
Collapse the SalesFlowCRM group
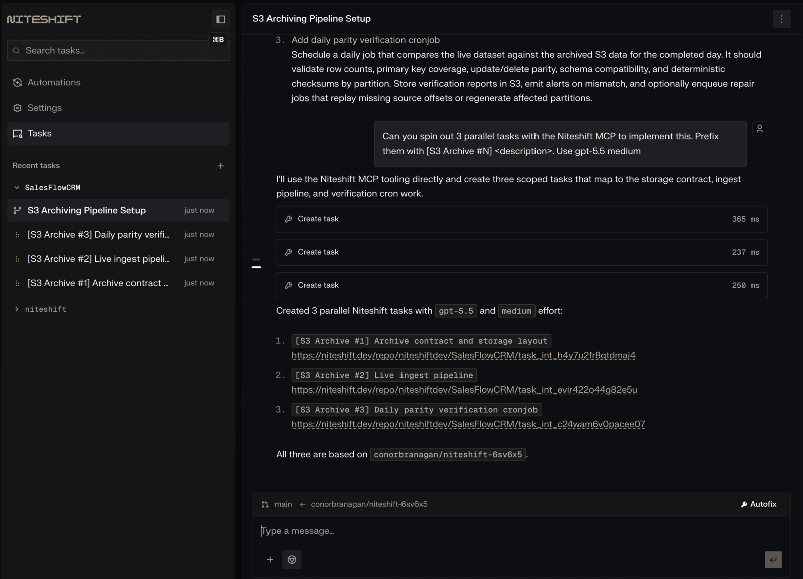pyautogui.click(x=17, y=188)
